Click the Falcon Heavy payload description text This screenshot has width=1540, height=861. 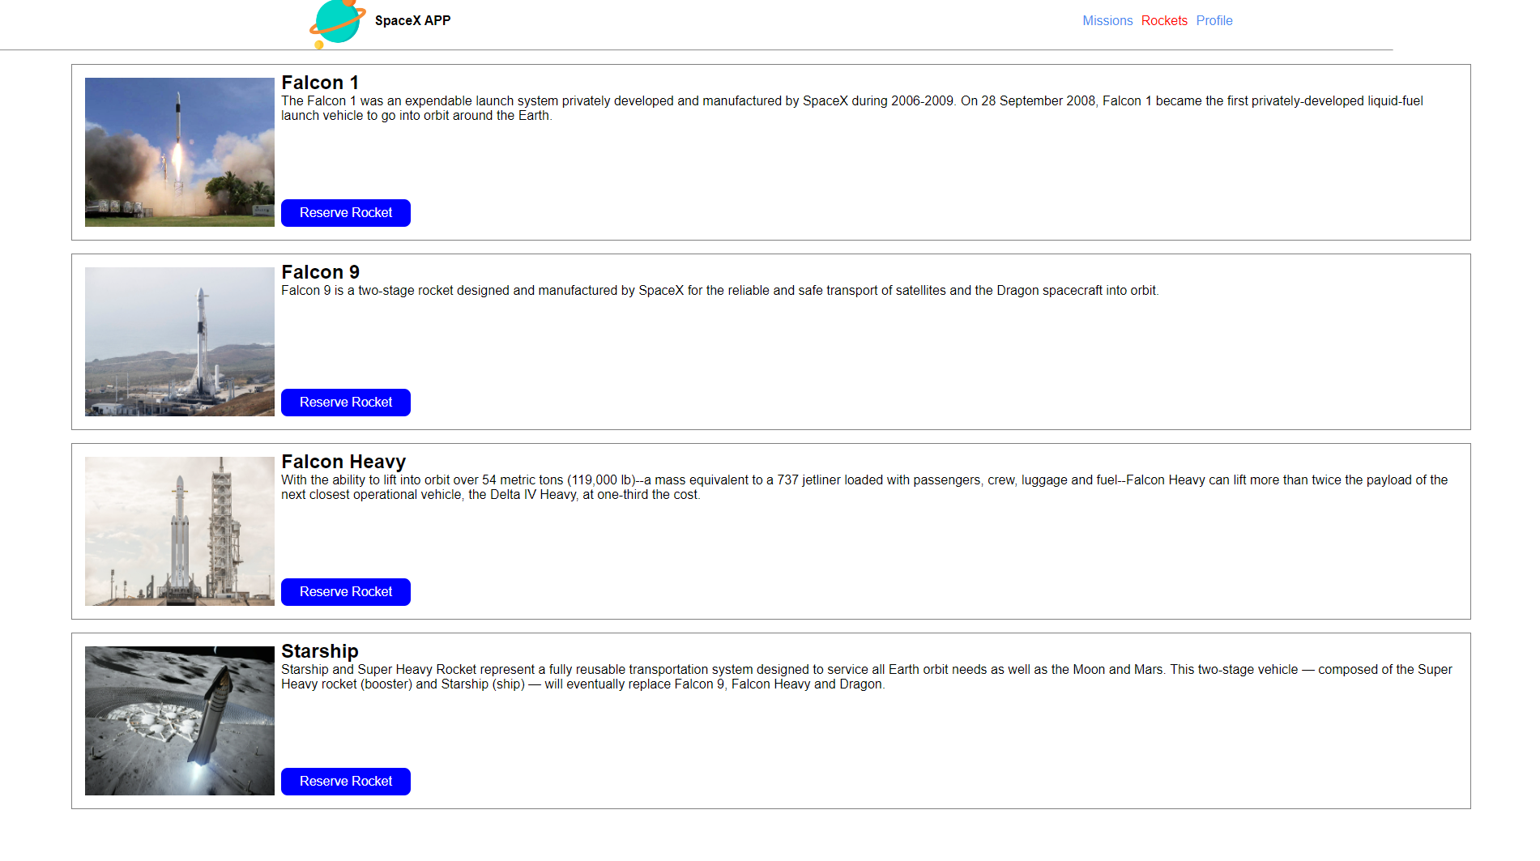pyautogui.click(x=864, y=488)
